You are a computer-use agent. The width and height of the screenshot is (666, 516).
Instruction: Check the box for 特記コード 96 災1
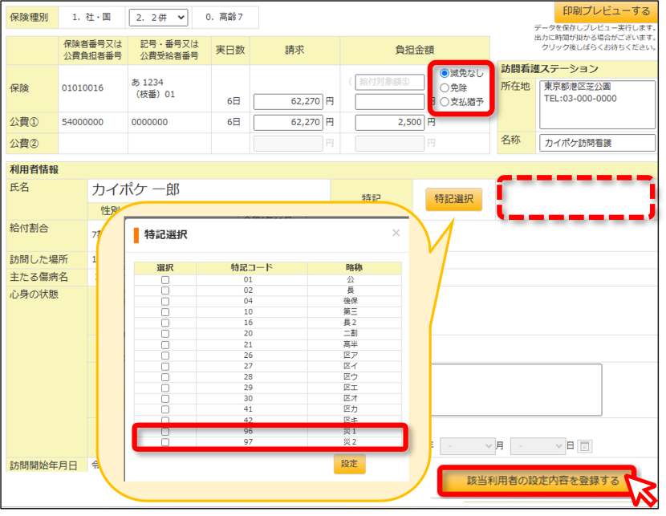[165, 432]
